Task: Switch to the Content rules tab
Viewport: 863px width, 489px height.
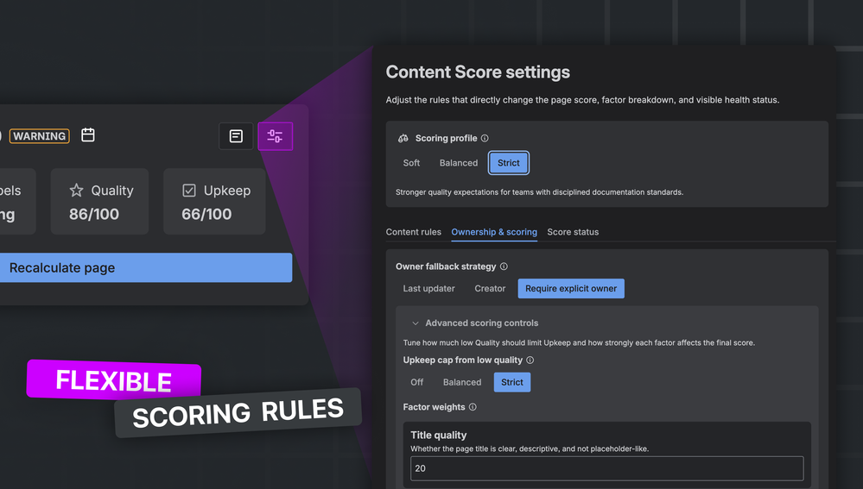Action: (413, 232)
